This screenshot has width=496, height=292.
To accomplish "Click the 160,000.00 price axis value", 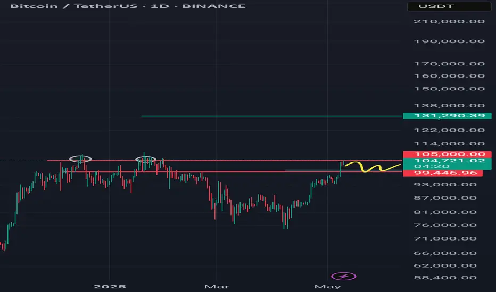I will pos(449,76).
